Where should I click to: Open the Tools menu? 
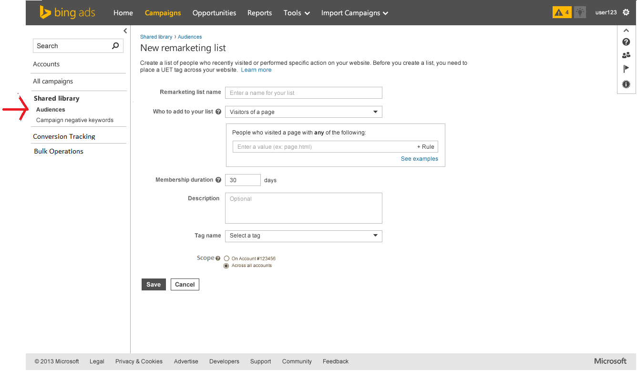tap(296, 13)
